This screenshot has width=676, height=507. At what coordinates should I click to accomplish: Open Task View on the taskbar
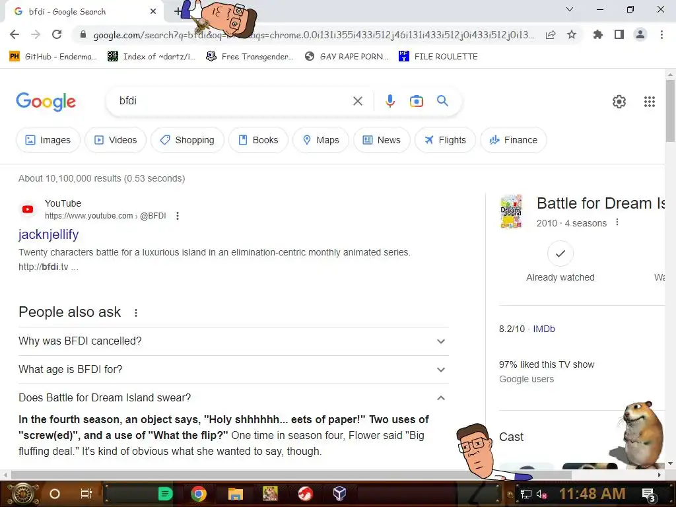(x=86, y=494)
